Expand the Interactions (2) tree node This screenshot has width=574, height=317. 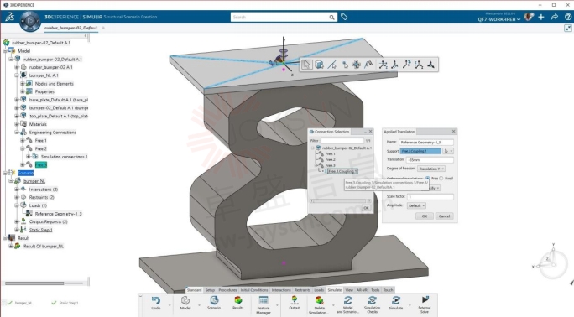click(x=17, y=189)
